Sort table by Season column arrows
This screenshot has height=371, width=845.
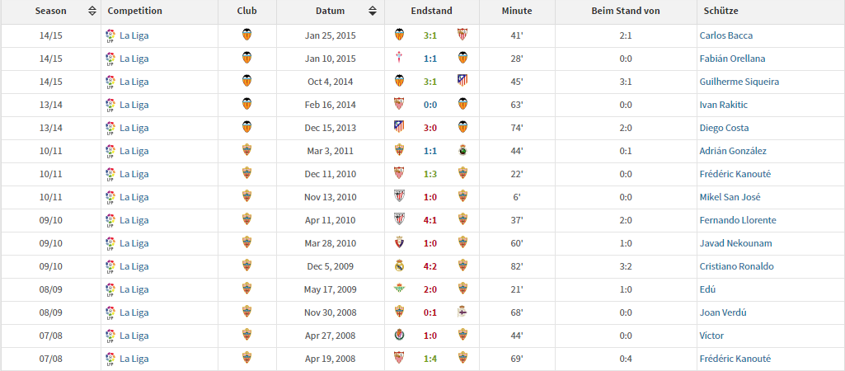point(92,12)
